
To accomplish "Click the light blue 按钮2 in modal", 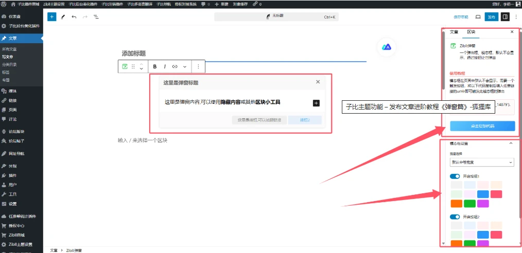I will point(305,120).
